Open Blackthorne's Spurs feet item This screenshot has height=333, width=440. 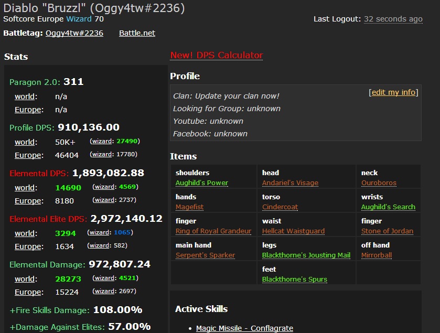coord(294,280)
